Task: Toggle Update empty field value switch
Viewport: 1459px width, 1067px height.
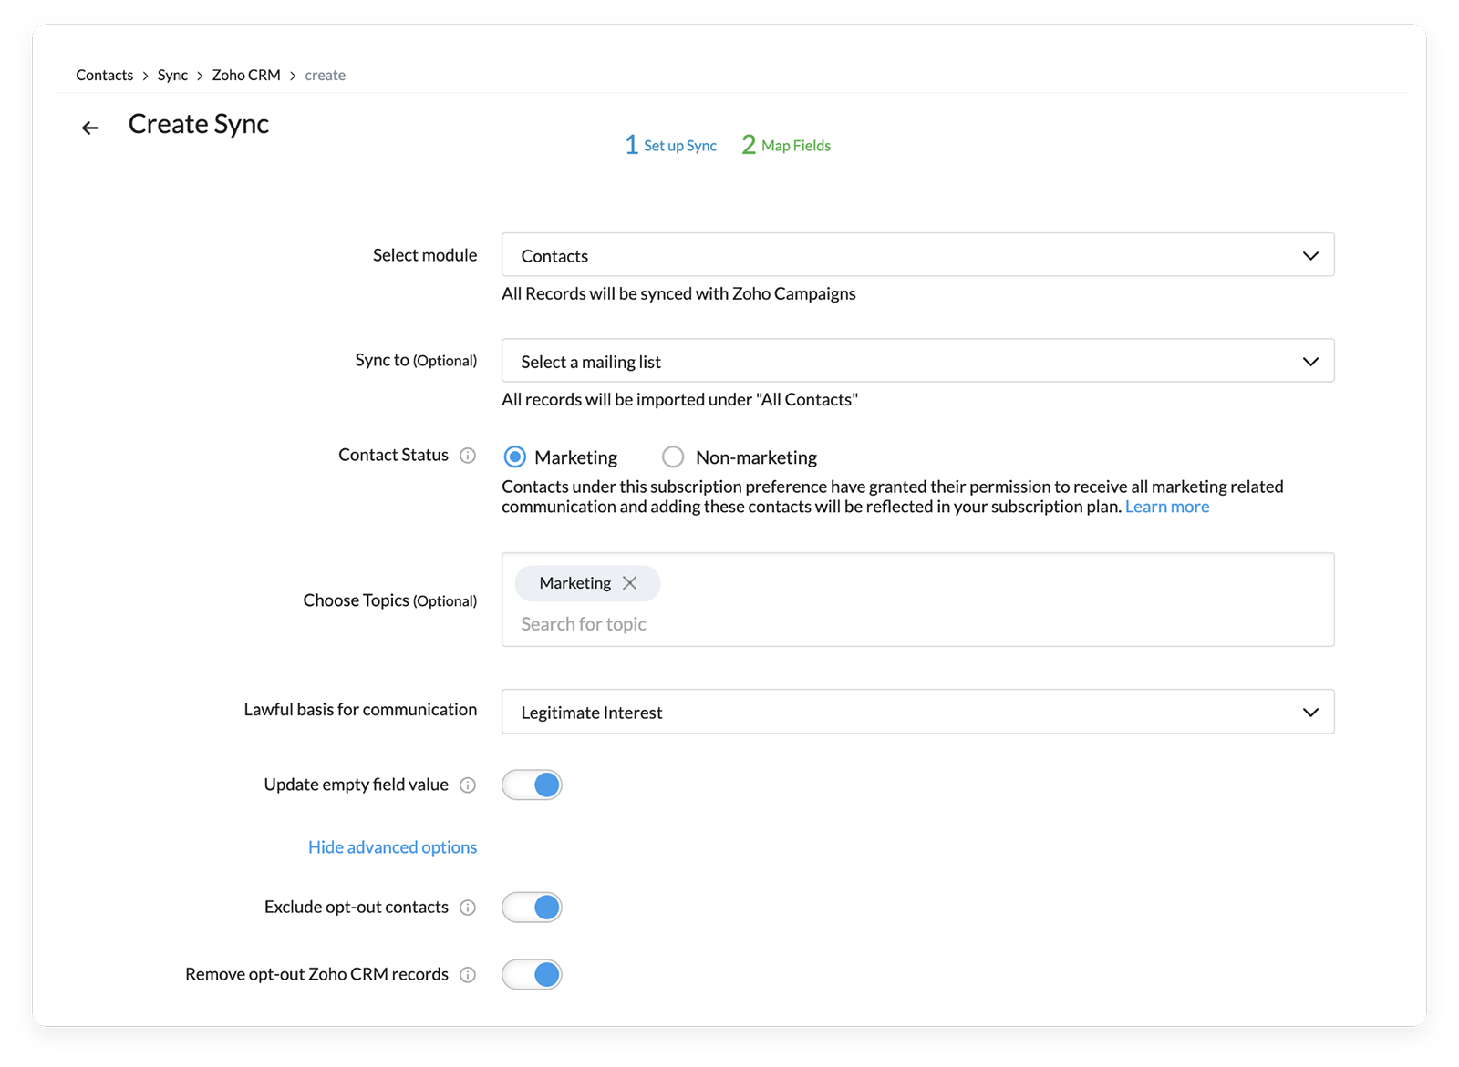Action: point(532,785)
